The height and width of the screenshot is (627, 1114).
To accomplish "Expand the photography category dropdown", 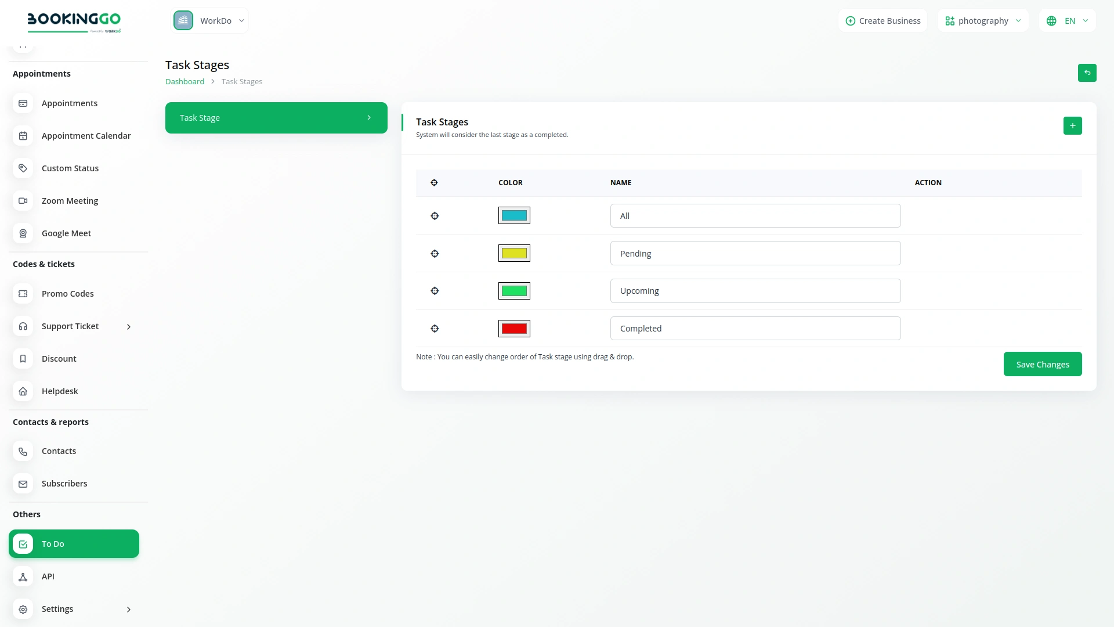I will click(x=983, y=20).
